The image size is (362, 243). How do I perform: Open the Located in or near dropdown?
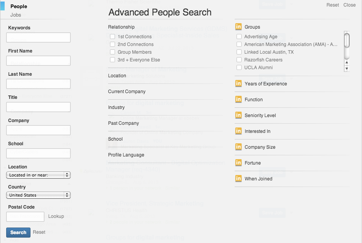tap(38, 175)
